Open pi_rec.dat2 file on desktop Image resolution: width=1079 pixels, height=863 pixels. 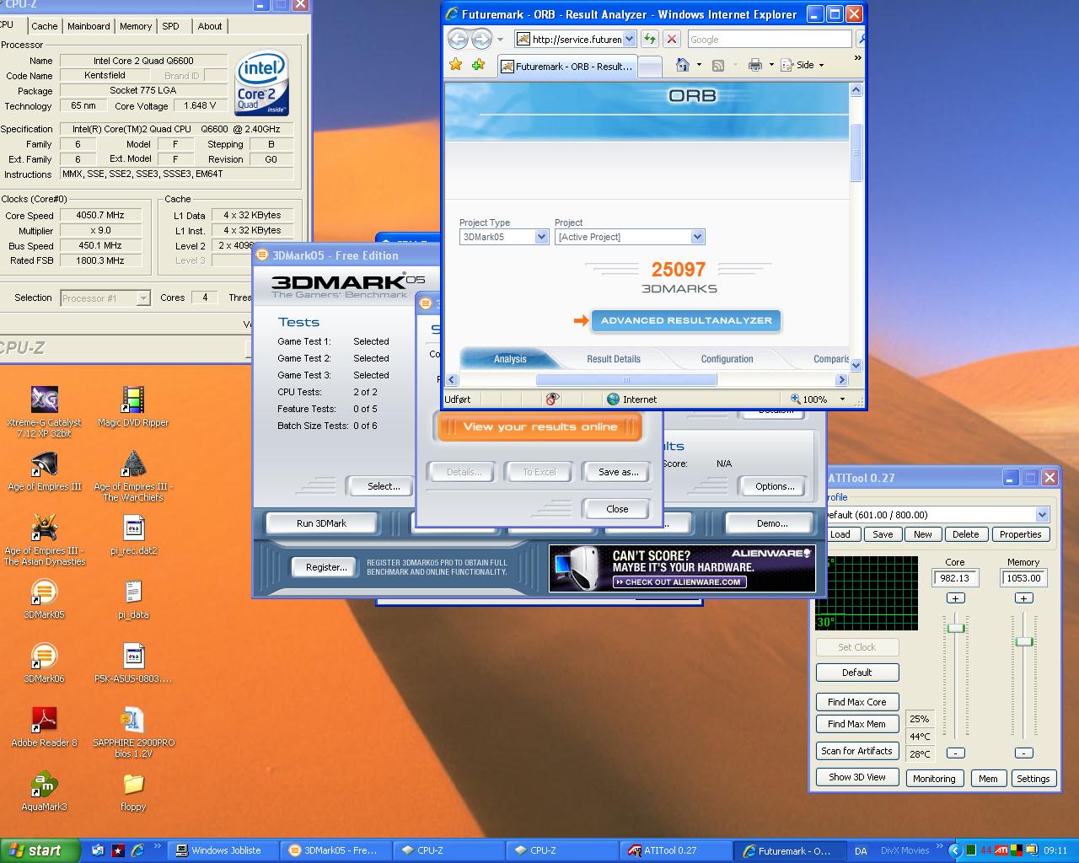pos(133,535)
